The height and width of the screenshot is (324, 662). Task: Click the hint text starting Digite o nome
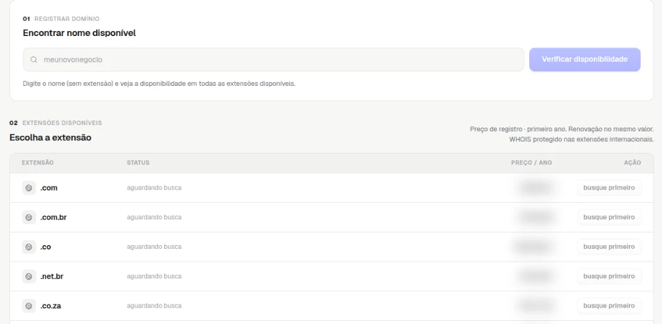click(x=159, y=83)
